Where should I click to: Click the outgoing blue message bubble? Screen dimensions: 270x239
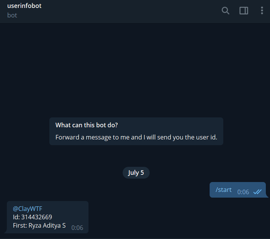click(238, 190)
